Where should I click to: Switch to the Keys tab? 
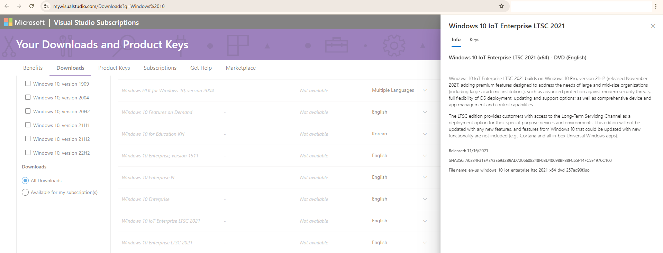[x=474, y=39]
